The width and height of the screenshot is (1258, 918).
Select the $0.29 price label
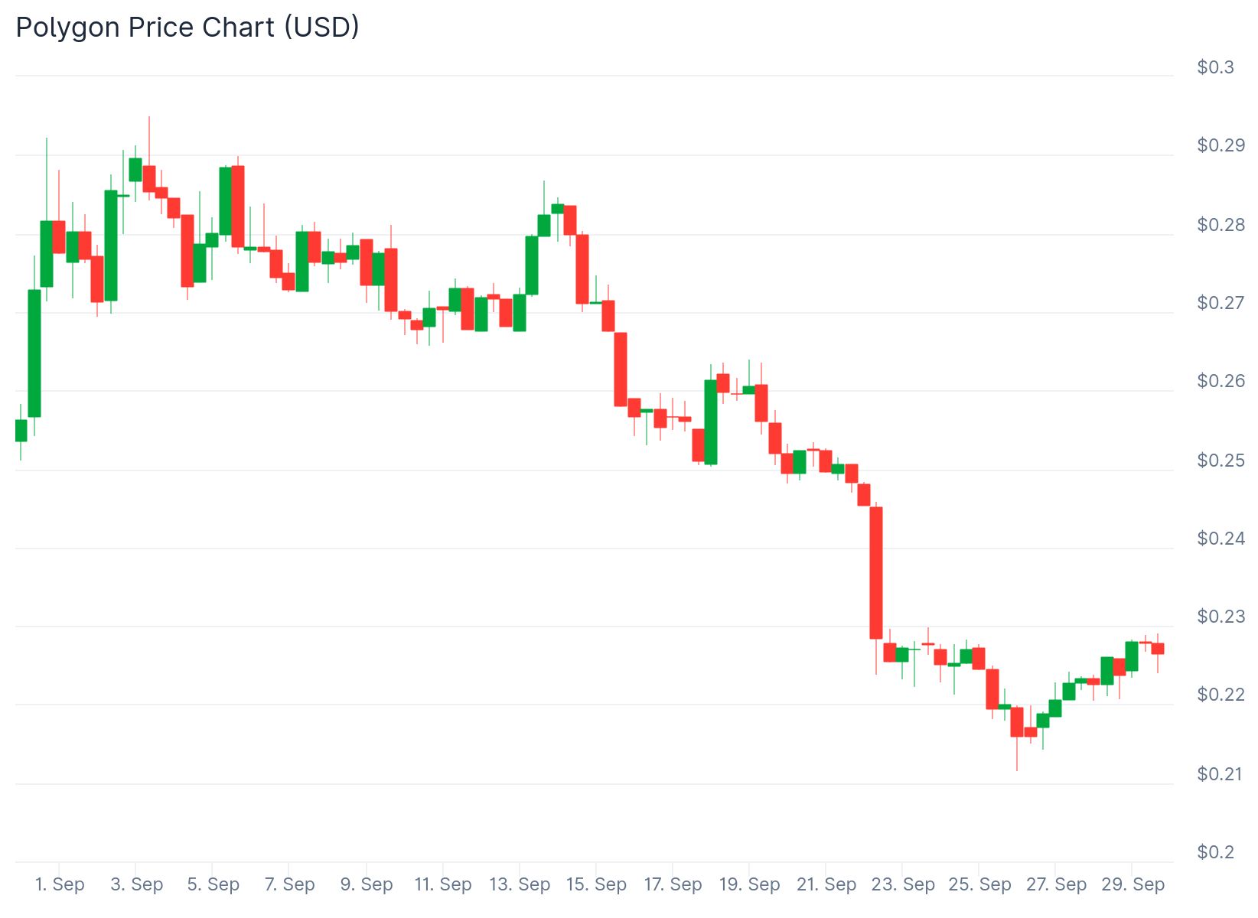tap(1221, 145)
